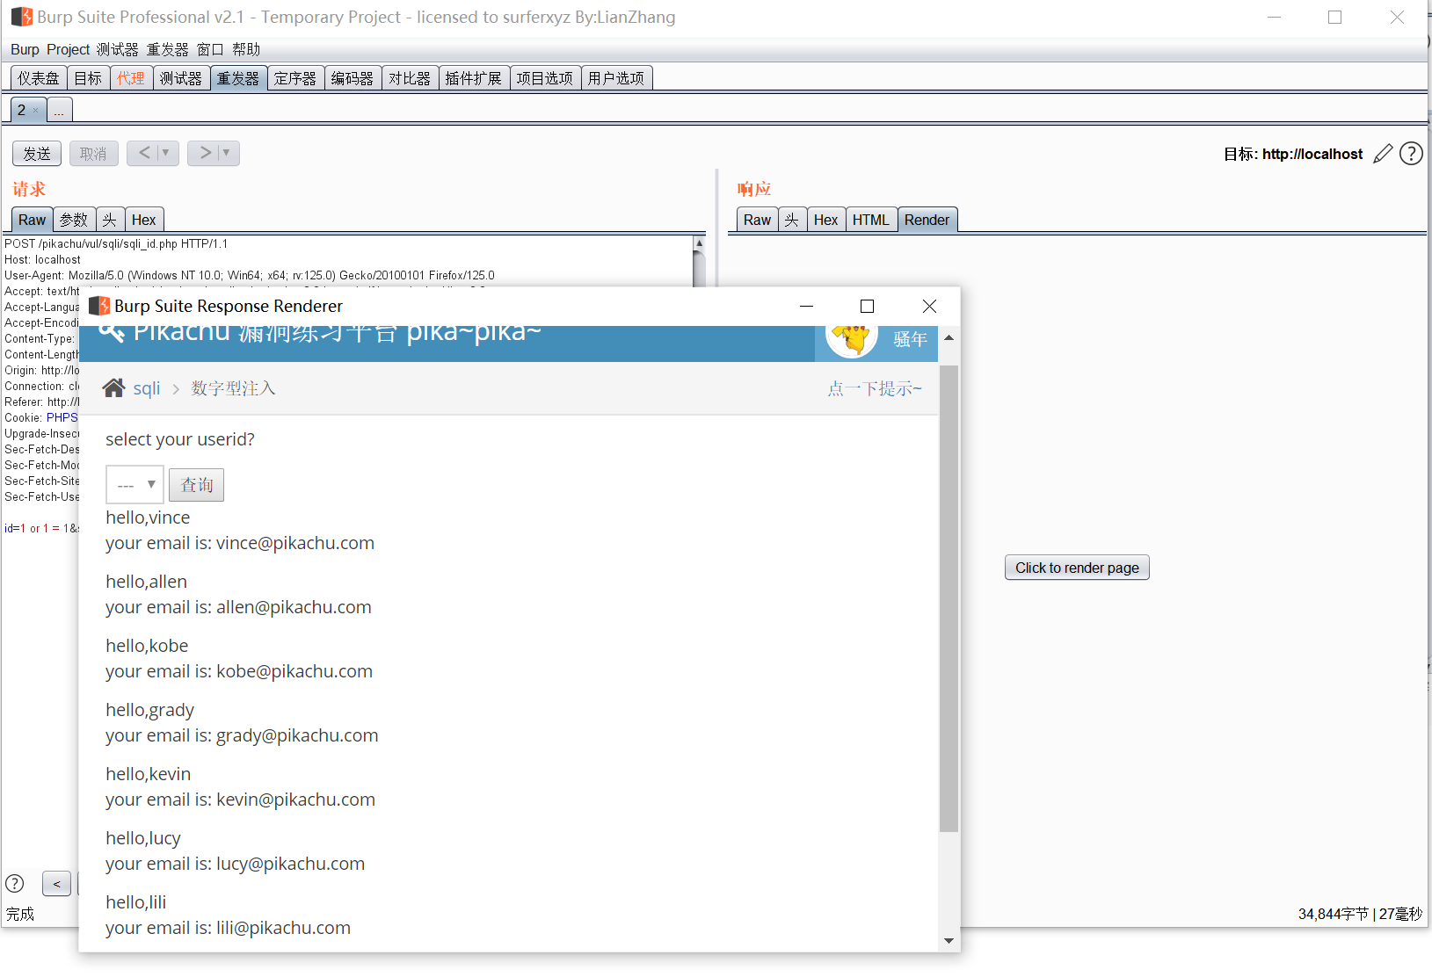Minimize the Response Renderer window

pos(806,306)
